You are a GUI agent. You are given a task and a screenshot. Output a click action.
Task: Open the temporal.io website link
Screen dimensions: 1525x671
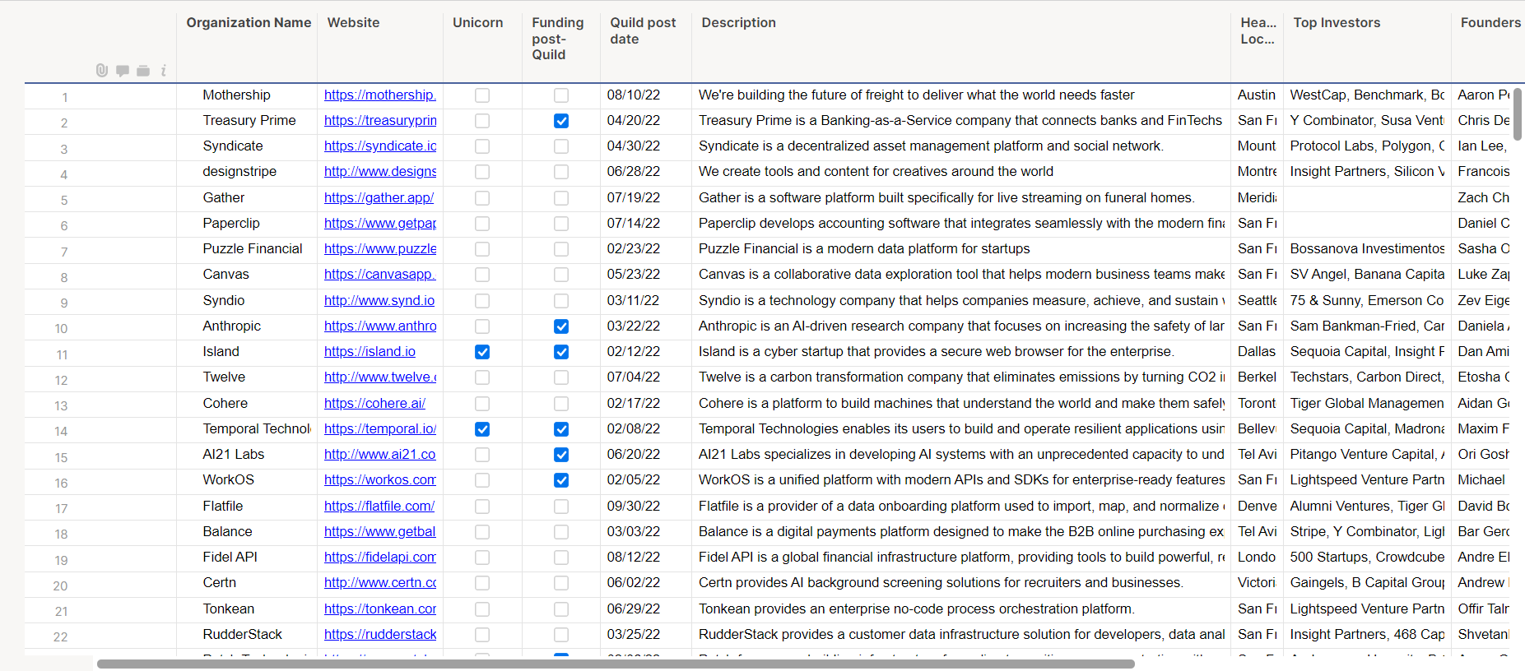pyautogui.click(x=380, y=429)
